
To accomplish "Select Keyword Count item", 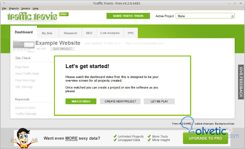I will point(25,108).
